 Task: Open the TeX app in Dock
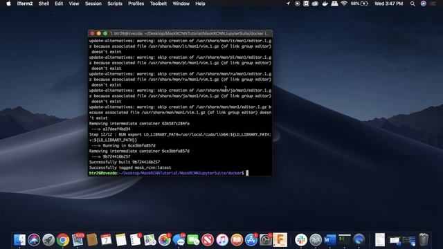[x=316, y=240]
